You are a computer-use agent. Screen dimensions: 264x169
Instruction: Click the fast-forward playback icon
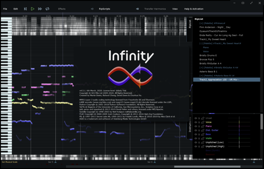(40, 9)
